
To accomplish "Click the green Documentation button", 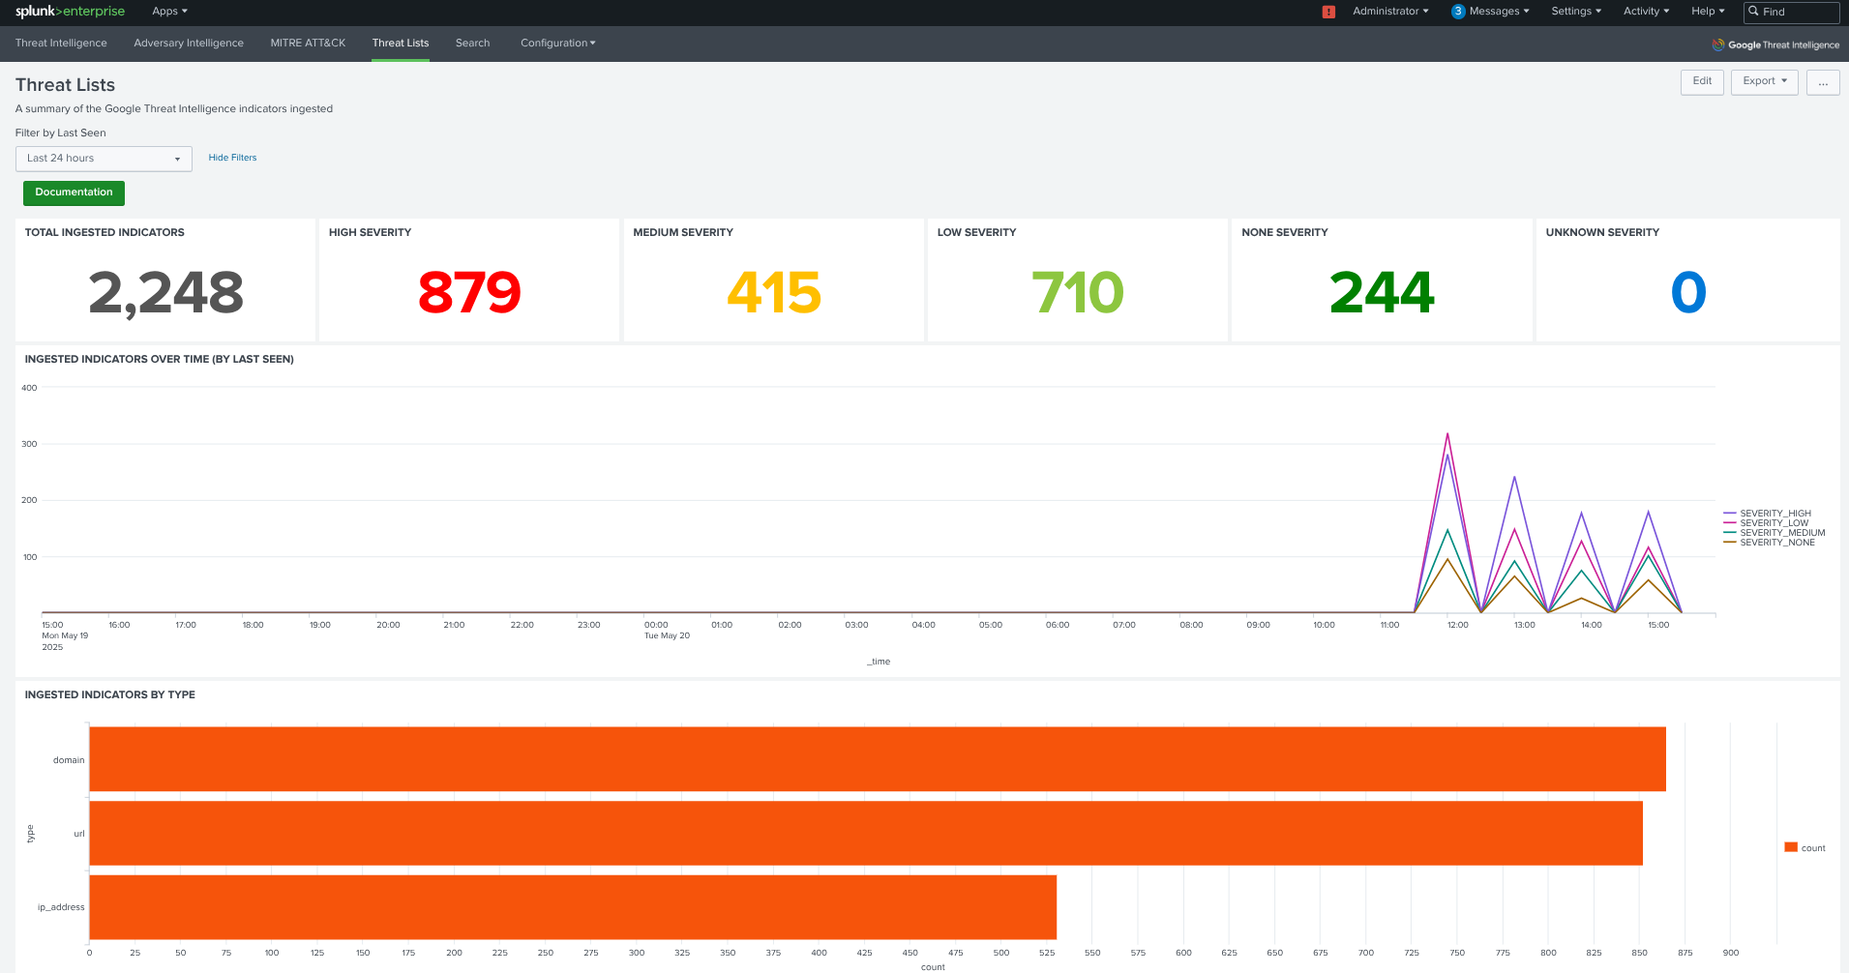I will [x=74, y=192].
